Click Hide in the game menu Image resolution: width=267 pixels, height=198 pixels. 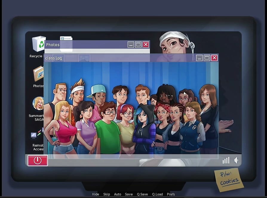pos(96,194)
